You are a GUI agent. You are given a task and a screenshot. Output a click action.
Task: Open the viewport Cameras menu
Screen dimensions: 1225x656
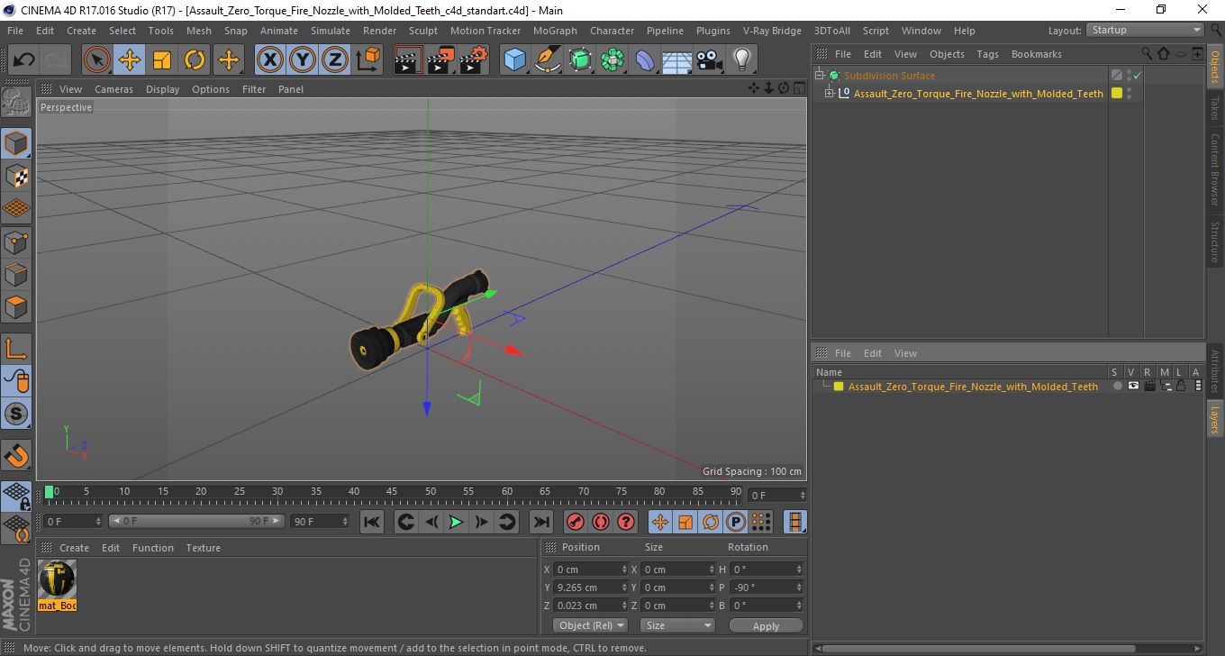(113, 89)
